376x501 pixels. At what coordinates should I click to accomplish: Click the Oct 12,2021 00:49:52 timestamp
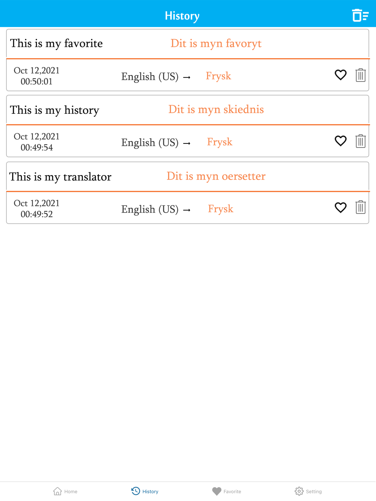(36, 209)
